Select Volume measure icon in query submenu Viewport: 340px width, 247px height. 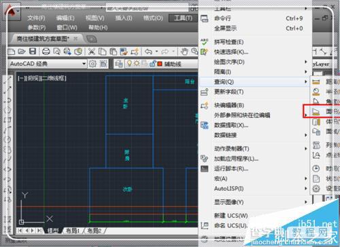click(x=316, y=121)
